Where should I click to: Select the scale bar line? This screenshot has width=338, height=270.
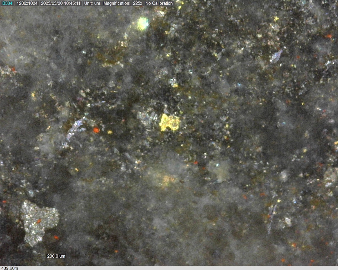[x=25, y=256]
